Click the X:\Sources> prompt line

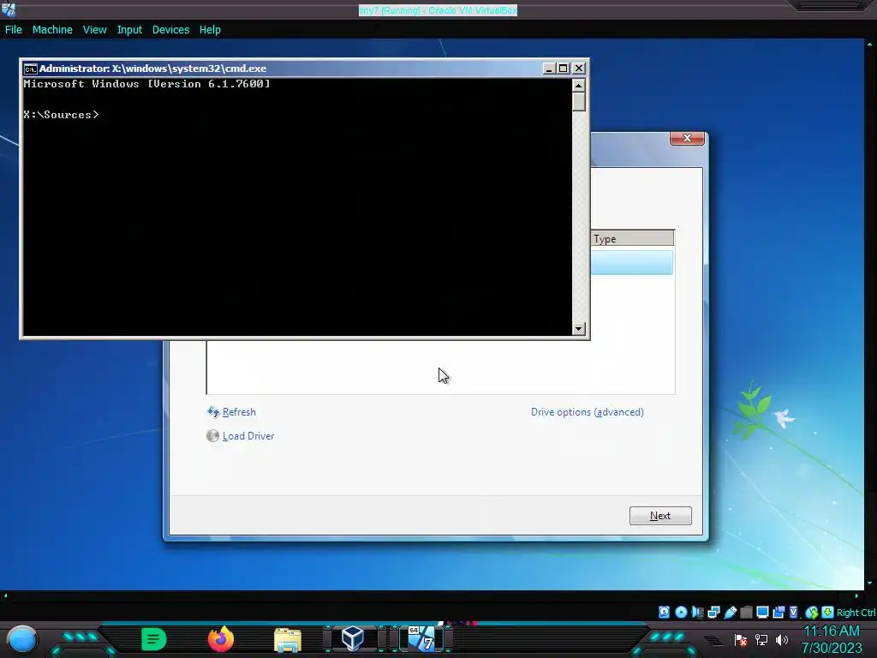(x=61, y=115)
